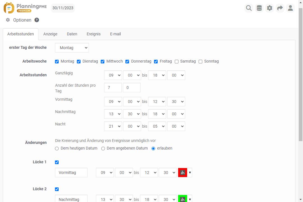Enable the Samstag checkbox
The image size is (303, 202).
[x=177, y=61]
